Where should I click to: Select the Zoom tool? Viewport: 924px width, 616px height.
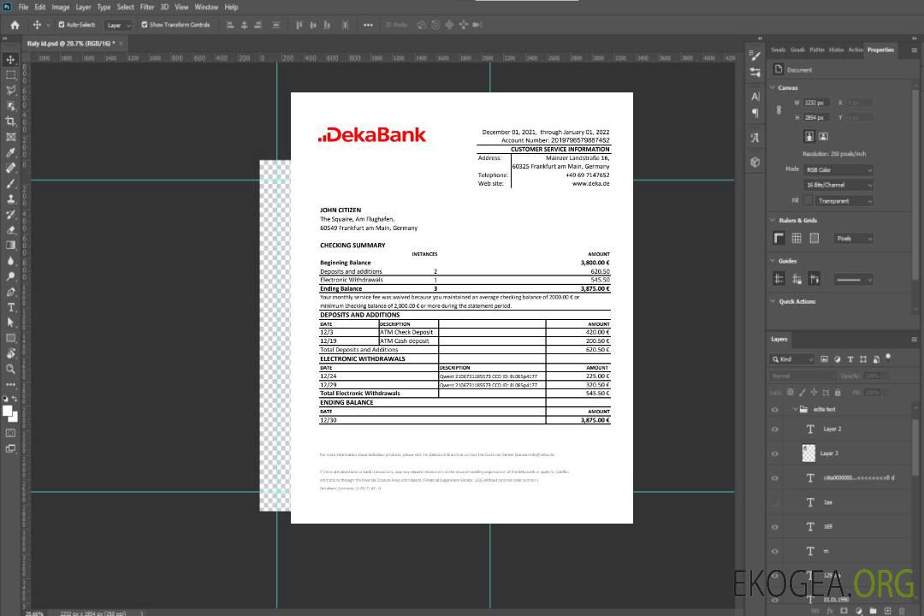tap(10, 369)
